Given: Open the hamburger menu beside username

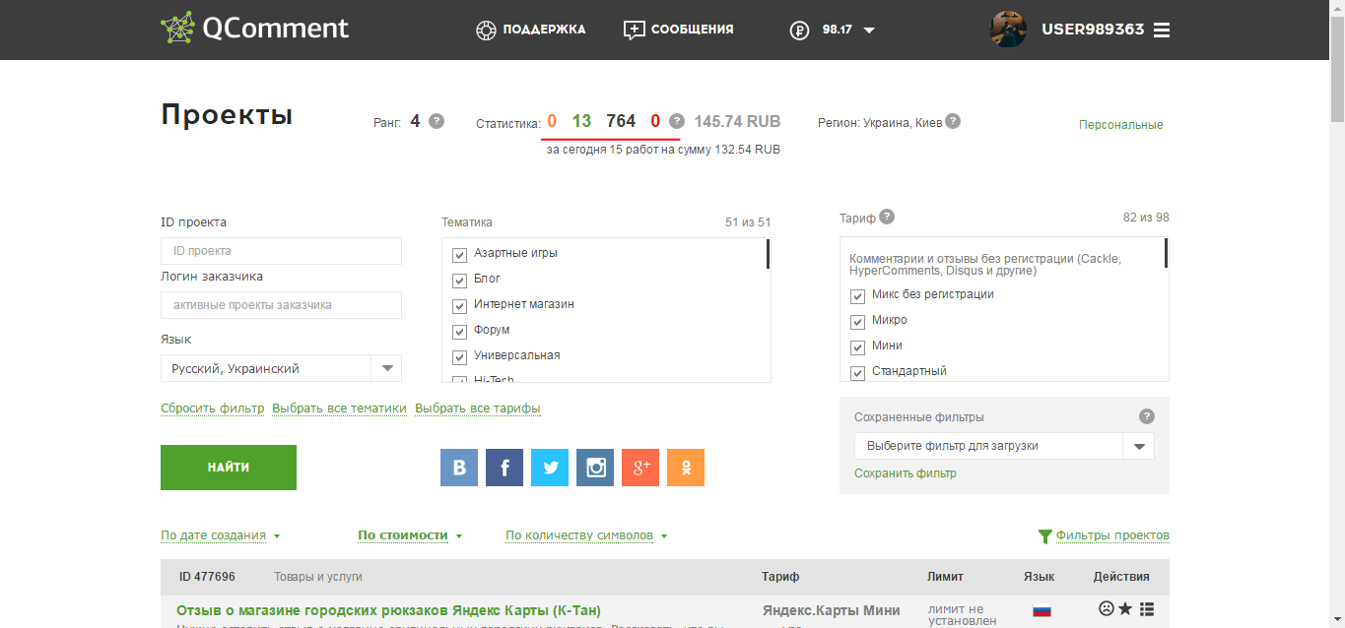Looking at the screenshot, I should pyautogui.click(x=1162, y=30).
